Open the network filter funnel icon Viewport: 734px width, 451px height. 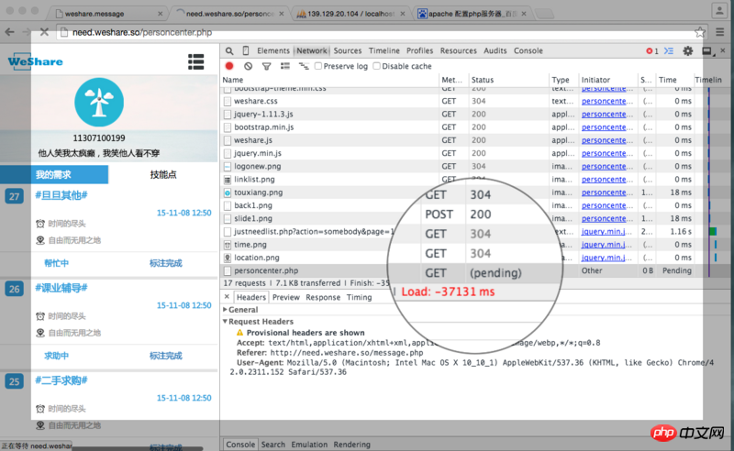[266, 66]
